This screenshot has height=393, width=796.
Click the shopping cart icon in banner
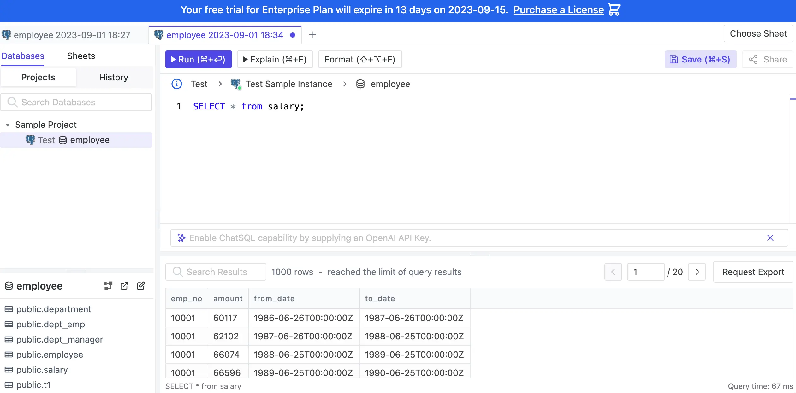pyautogui.click(x=614, y=10)
